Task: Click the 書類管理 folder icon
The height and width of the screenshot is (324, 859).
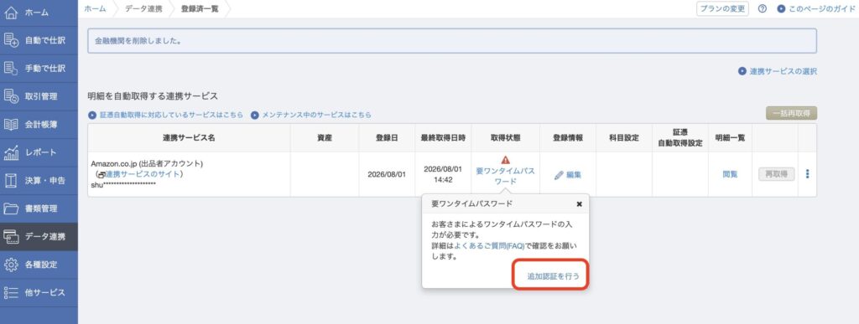Action: pyautogui.click(x=12, y=208)
